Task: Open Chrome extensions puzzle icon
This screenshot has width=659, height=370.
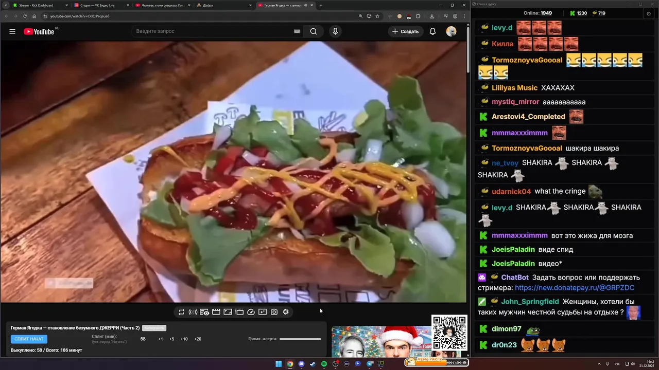Action: point(418,16)
